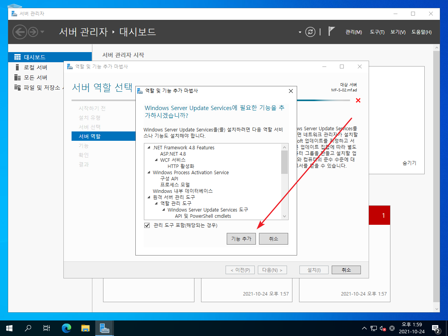Click the Windows Start button

9,328
